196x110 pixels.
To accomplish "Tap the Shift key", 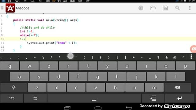I will [x=13, y=87].
